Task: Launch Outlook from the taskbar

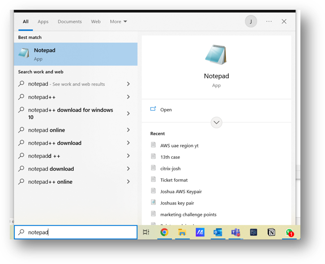Action: click(218, 232)
